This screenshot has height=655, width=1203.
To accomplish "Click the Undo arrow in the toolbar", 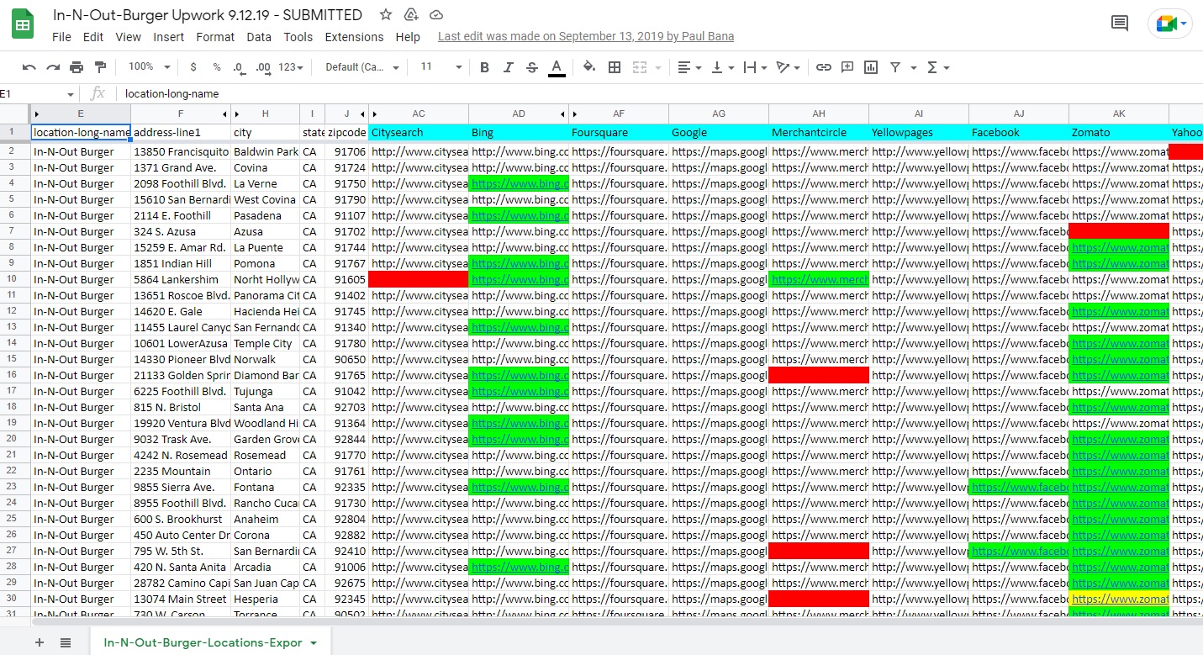I will pos(29,67).
